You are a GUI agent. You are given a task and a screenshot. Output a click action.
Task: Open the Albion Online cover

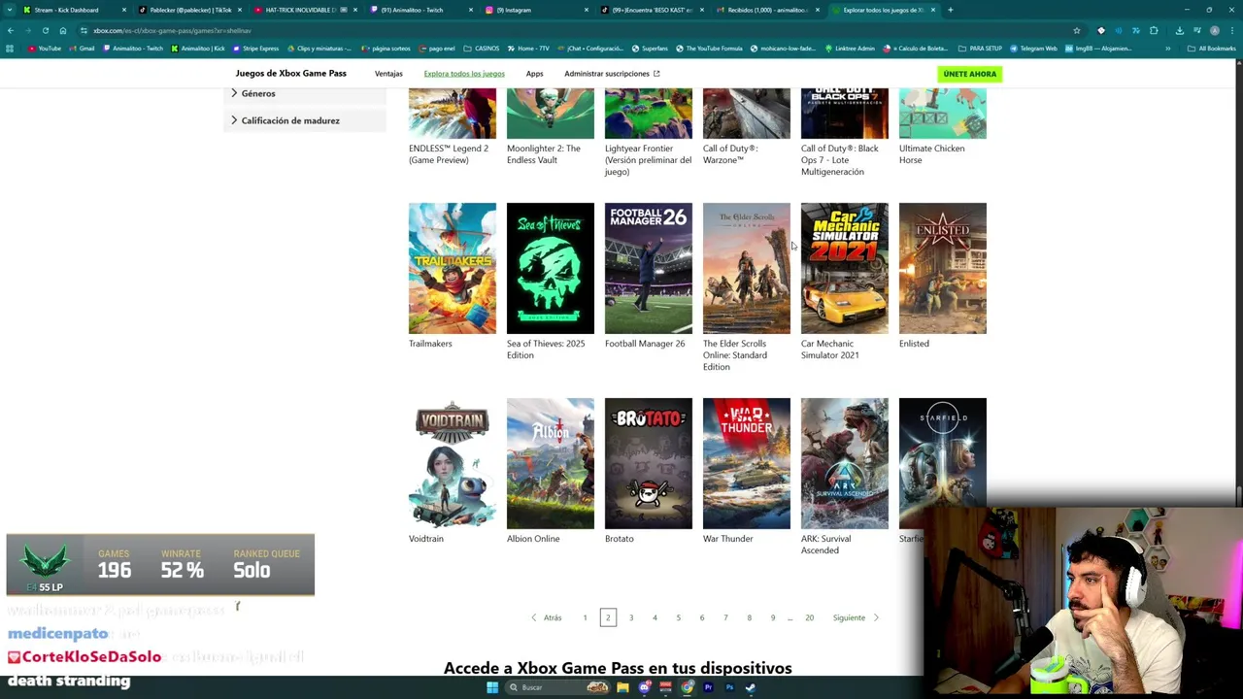pos(551,463)
